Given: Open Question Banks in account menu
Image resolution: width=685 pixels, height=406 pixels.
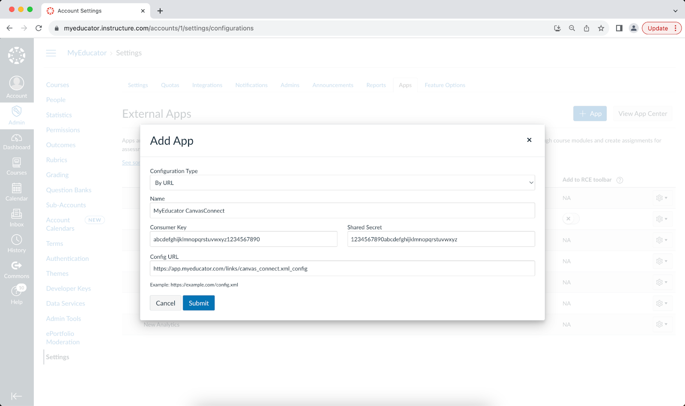Looking at the screenshot, I should (69, 190).
